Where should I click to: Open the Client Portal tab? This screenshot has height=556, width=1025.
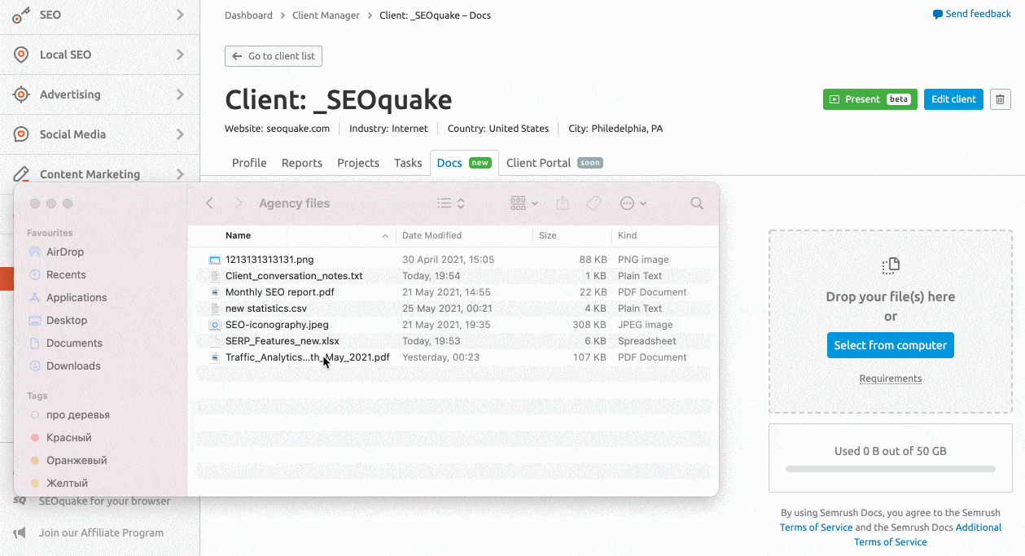point(554,163)
